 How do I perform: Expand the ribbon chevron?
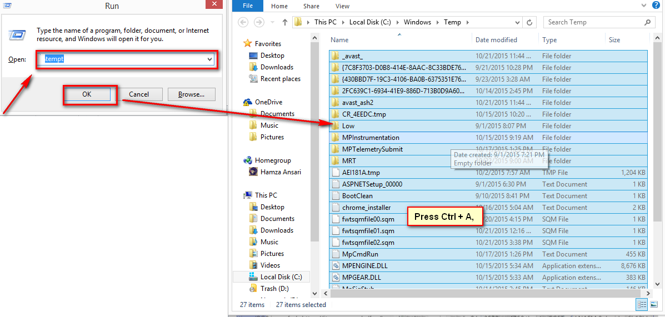point(645,6)
